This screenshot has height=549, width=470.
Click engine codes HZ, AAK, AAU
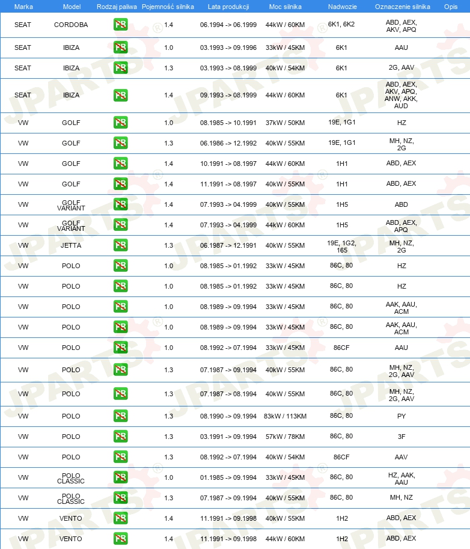click(x=401, y=479)
